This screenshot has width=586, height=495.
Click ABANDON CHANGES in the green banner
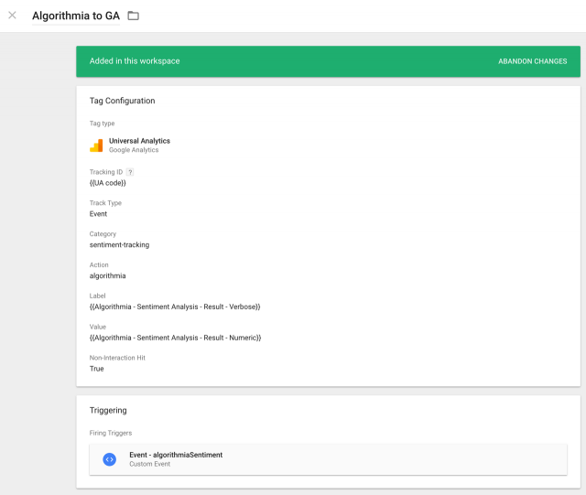(x=532, y=61)
